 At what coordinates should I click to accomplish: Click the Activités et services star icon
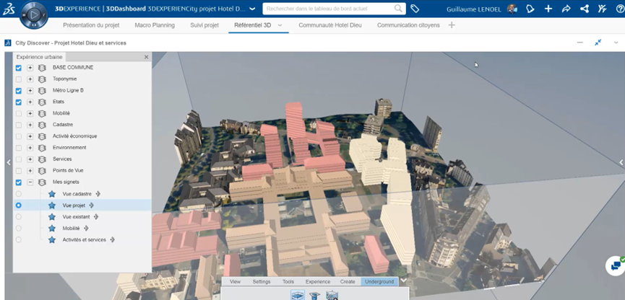(x=52, y=240)
